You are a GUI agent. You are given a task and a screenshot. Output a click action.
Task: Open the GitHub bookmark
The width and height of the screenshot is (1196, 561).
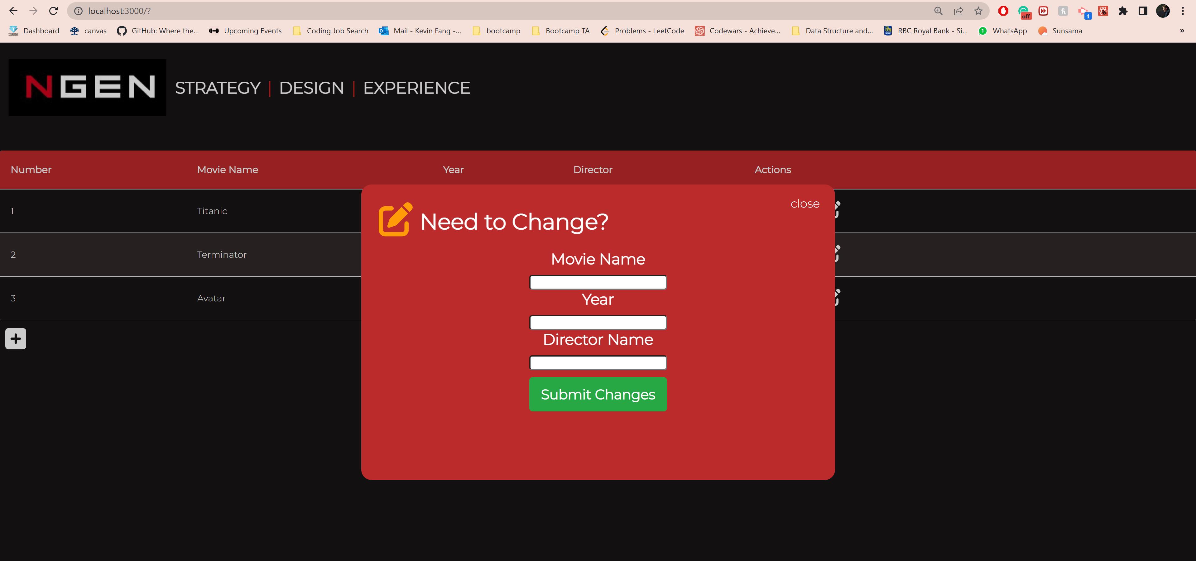click(x=158, y=31)
